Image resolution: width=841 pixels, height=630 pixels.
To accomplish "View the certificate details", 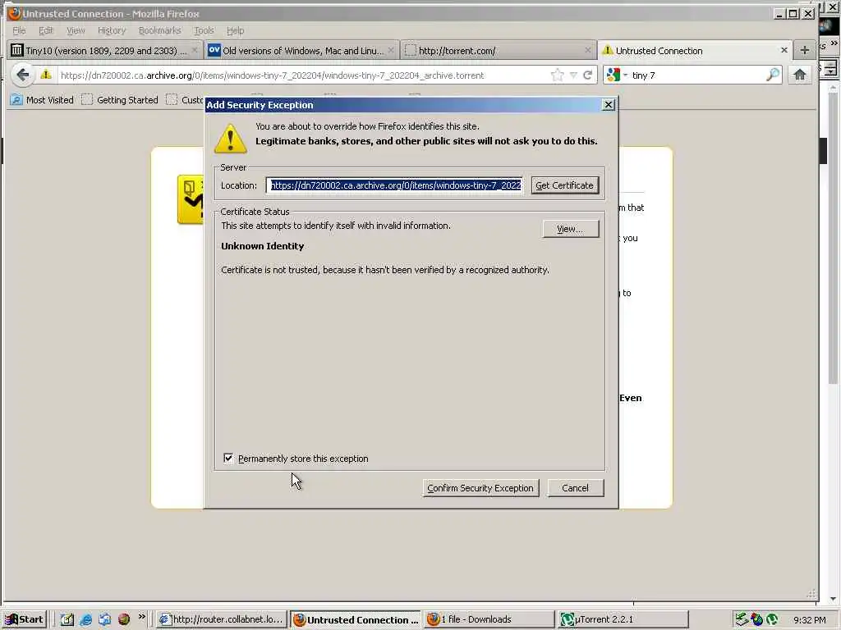I will [571, 229].
